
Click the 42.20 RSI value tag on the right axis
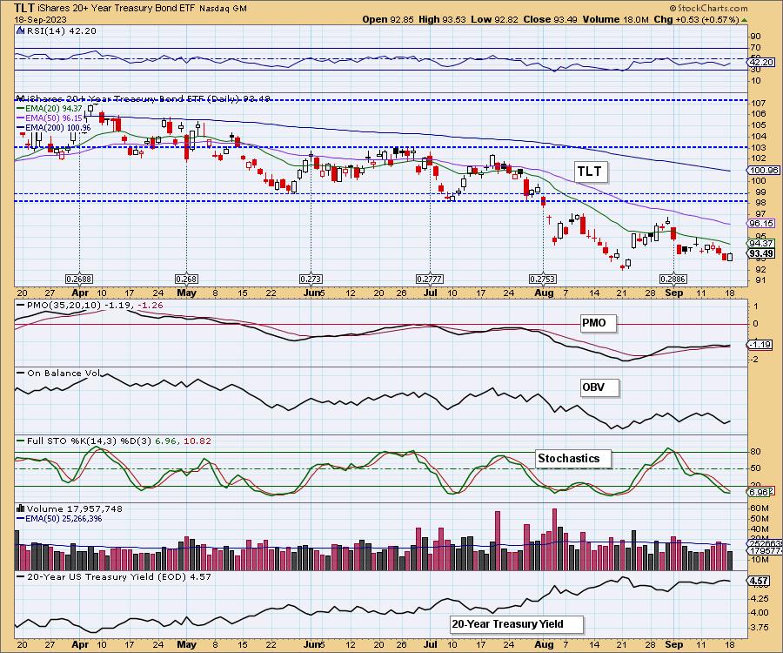click(x=762, y=63)
